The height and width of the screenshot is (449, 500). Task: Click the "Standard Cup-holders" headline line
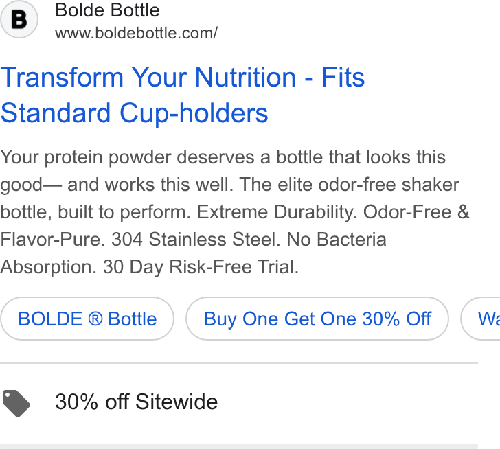(134, 113)
